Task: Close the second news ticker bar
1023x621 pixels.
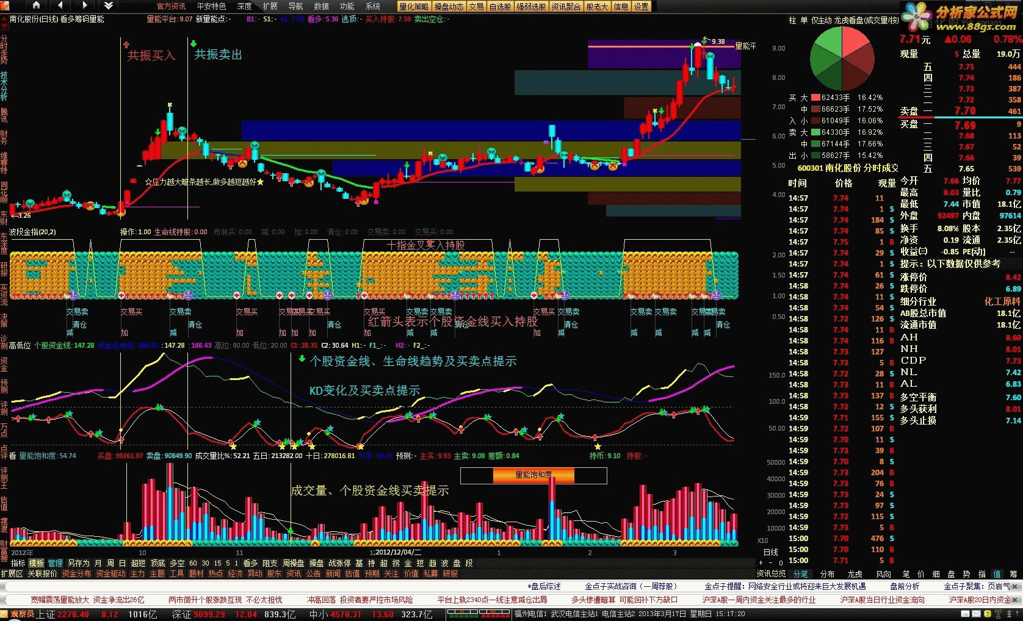Action: click(x=1014, y=600)
